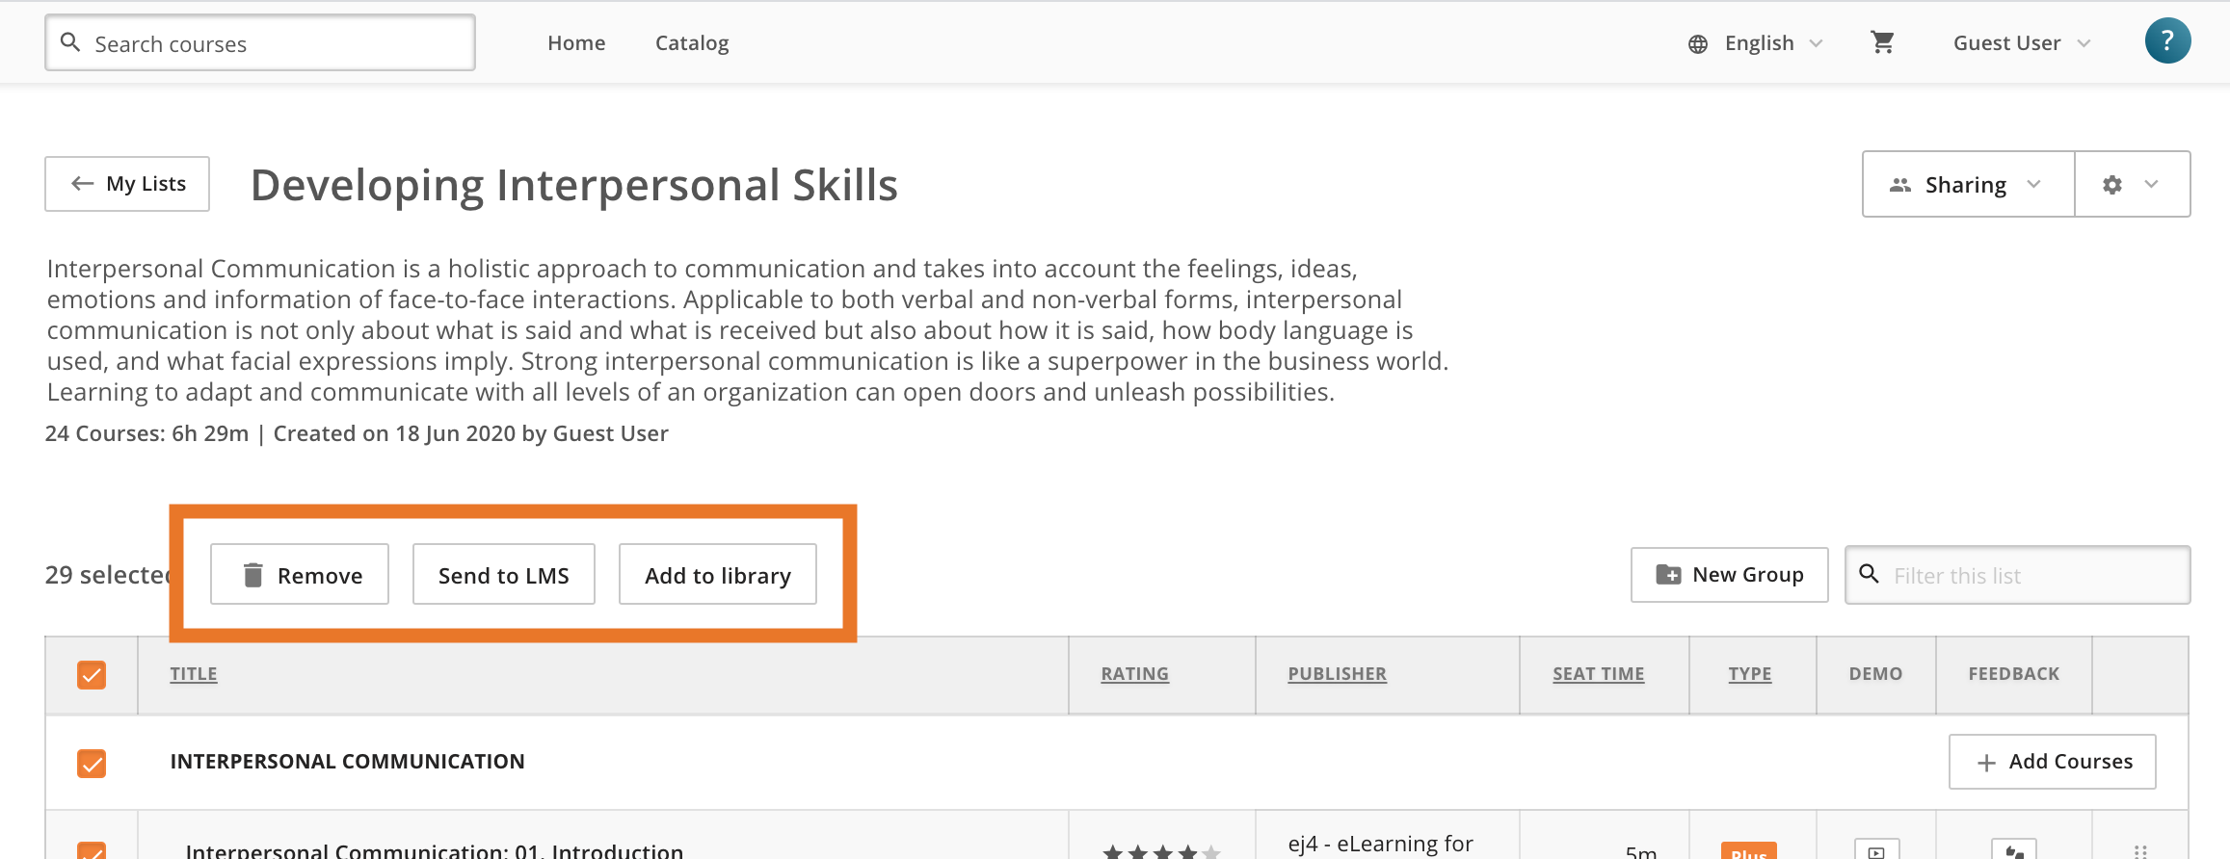This screenshot has width=2230, height=859.
Task: Click the globe language icon
Action: pyautogui.click(x=1698, y=44)
